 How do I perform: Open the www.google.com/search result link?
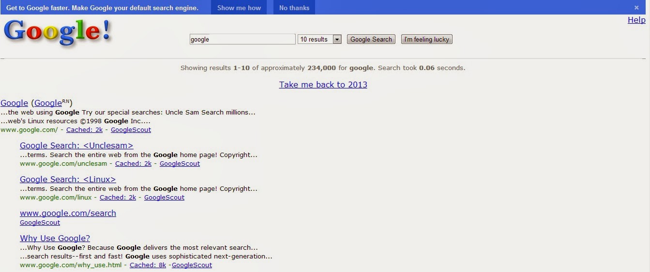pyautogui.click(x=68, y=213)
